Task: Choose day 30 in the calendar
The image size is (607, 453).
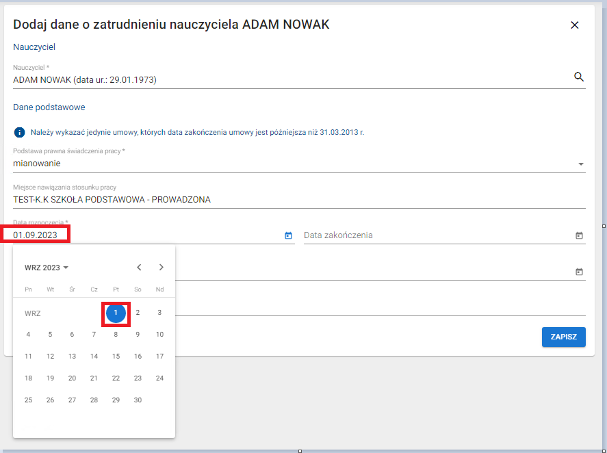Action: 138,400
